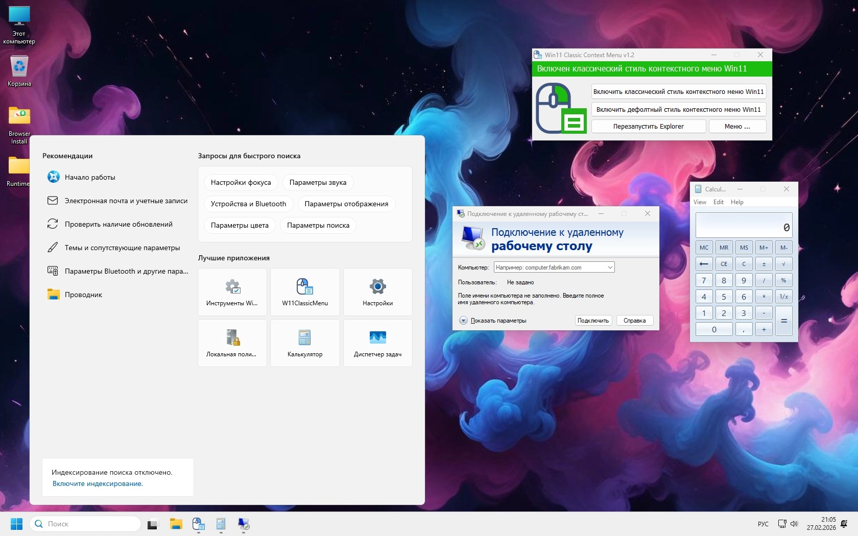Open the Меню ... button in Win11 Classic Context Menu
858x536 pixels.
(x=737, y=127)
